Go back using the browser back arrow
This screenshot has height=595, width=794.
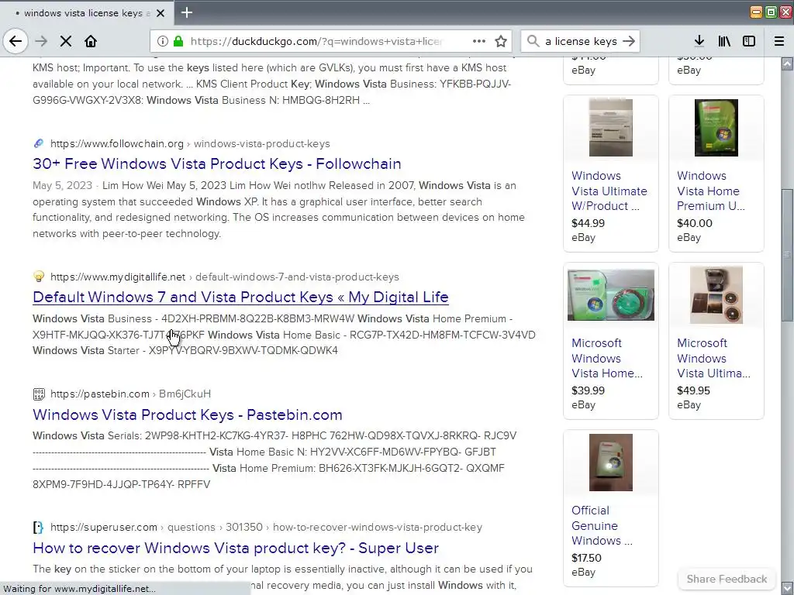click(16, 41)
